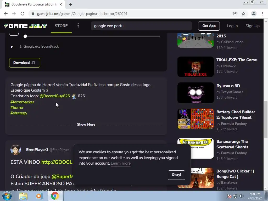Click Learn more in cookie notice
Viewport: 268px width, 201px height.
tap(121, 163)
